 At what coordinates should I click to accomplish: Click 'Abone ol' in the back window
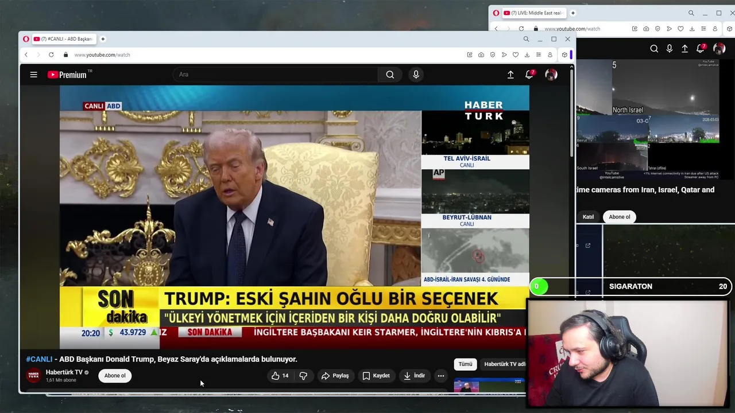(x=620, y=217)
